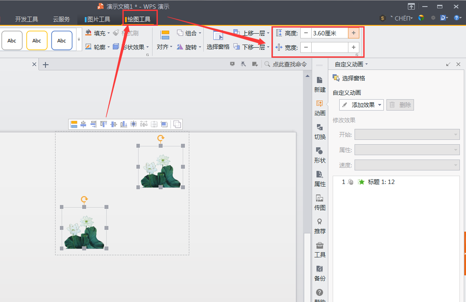Switch to the 开发工具 tab
Screen dimensions: 466x302
pos(27,19)
